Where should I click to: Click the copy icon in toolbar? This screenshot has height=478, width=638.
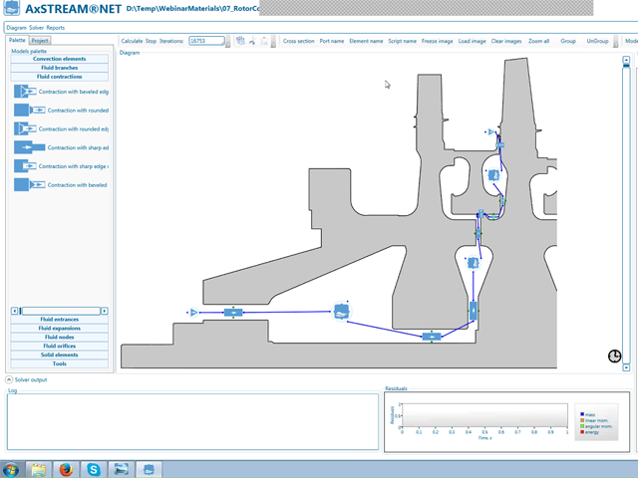240,41
